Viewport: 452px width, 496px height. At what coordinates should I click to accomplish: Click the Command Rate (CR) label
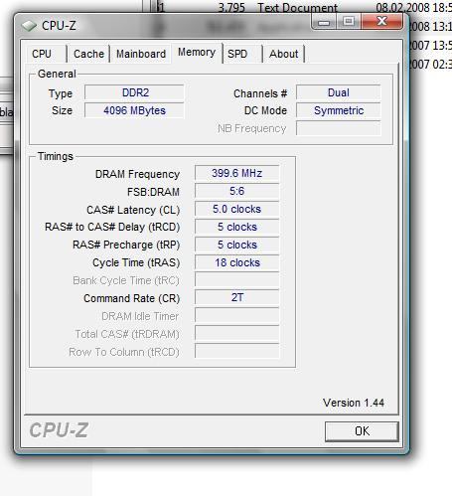pyautogui.click(x=132, y=298)
